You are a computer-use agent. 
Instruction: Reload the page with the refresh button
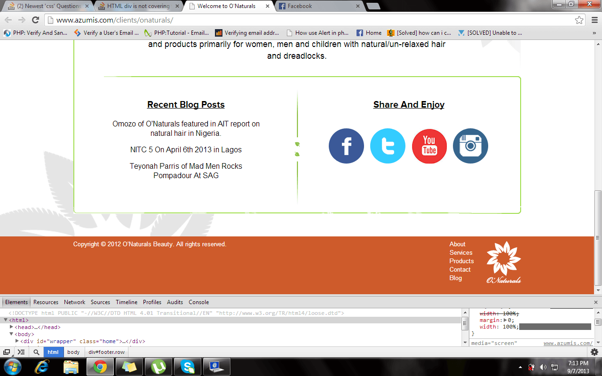point(35,20)
